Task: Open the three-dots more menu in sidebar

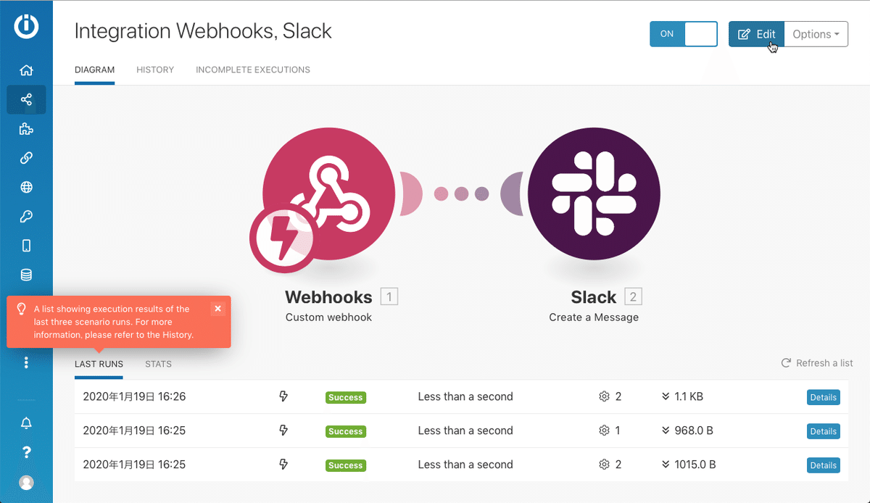Action: coord(26,362)
